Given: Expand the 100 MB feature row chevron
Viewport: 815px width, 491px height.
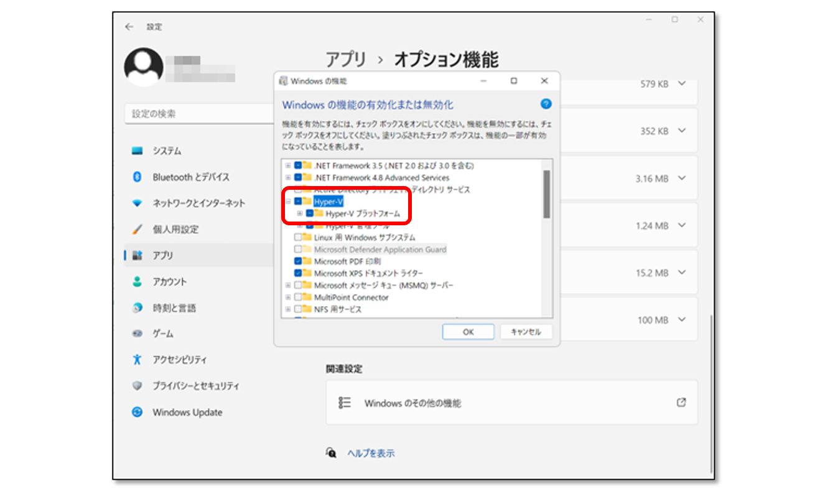Looking at the screenshot, I should (x=682, y=320).
